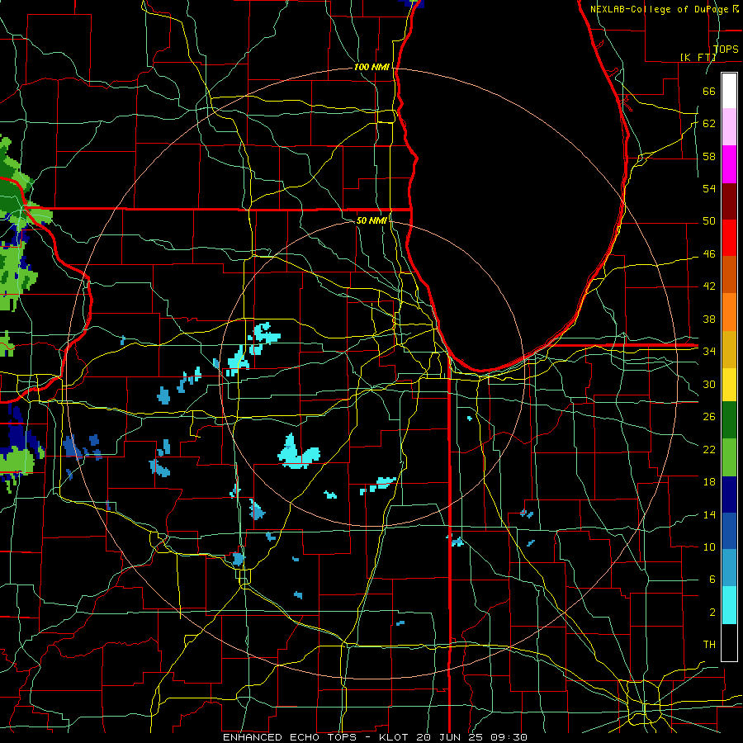Click the 66 legend value label

[709, 91]
